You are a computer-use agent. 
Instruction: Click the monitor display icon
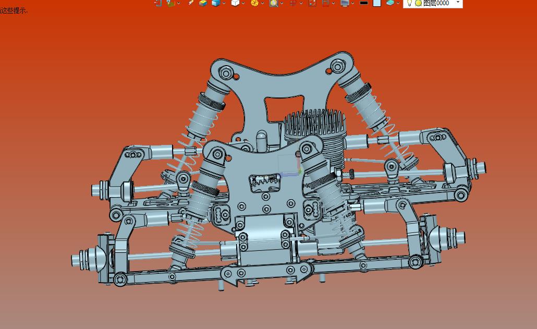point(345,3)
